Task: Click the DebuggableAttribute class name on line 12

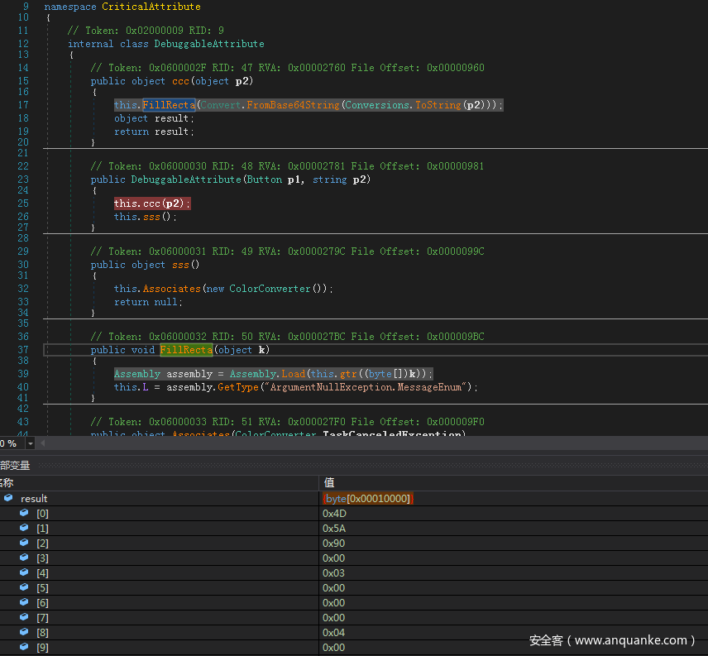Action: (209, 44)
